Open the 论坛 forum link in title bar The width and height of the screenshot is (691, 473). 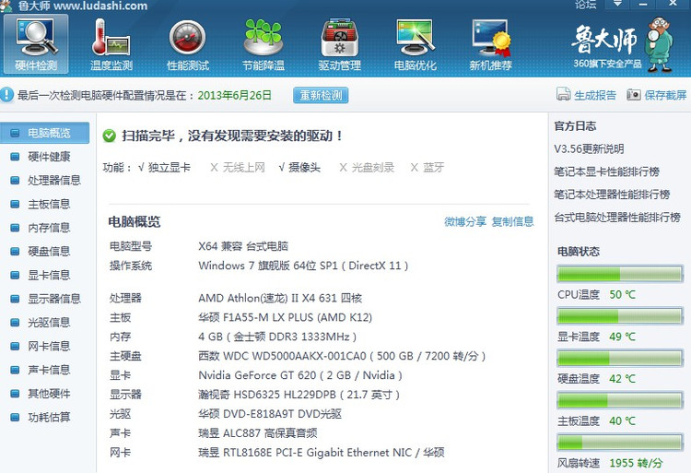tap(585, 6)
